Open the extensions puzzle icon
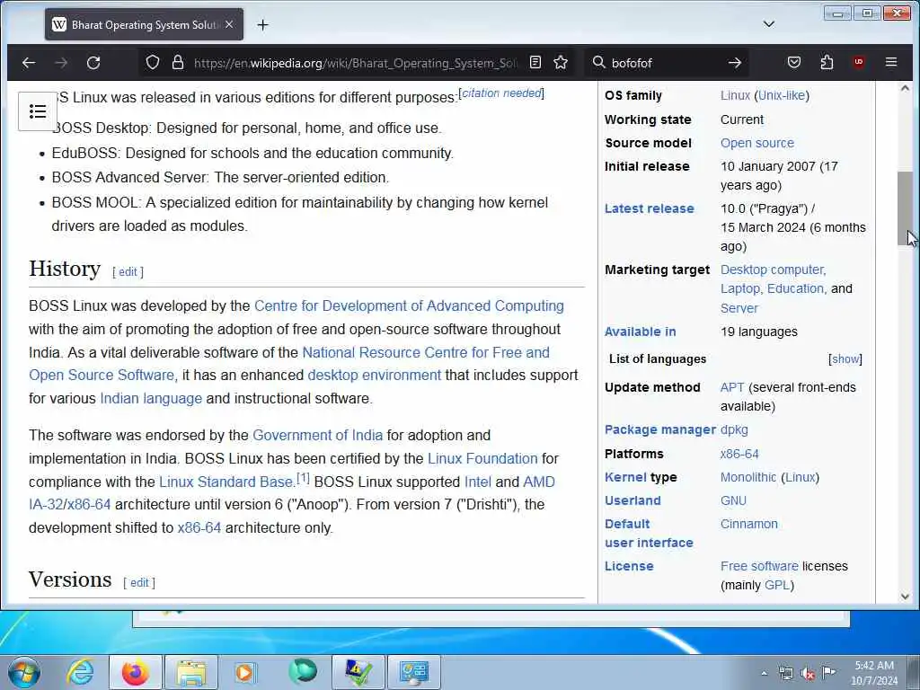This screenshot has width=920, height=690. click(827, 62)
